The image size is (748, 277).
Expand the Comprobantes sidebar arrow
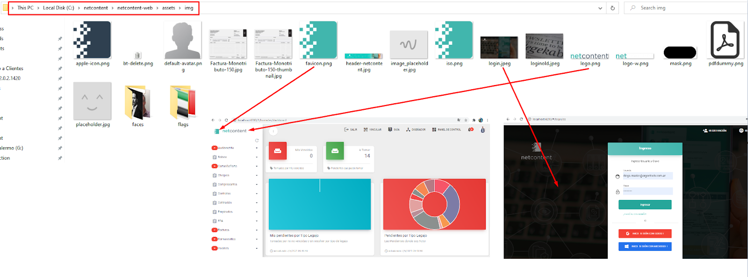[257, 185]
